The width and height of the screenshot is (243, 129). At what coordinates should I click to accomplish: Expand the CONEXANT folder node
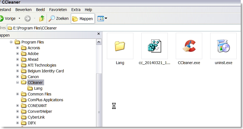click(18, 106)
